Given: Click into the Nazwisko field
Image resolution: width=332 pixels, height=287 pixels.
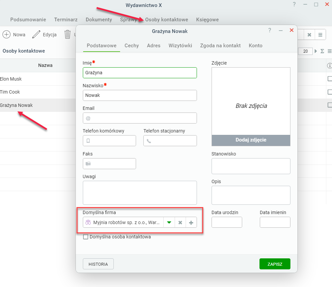Looking at the screenshot, I should pyautogui.click(x=140, y=95).
